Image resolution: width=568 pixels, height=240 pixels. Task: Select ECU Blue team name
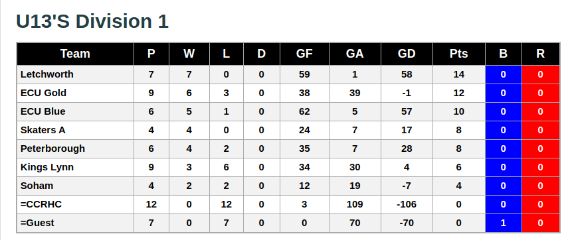(43, 111)
